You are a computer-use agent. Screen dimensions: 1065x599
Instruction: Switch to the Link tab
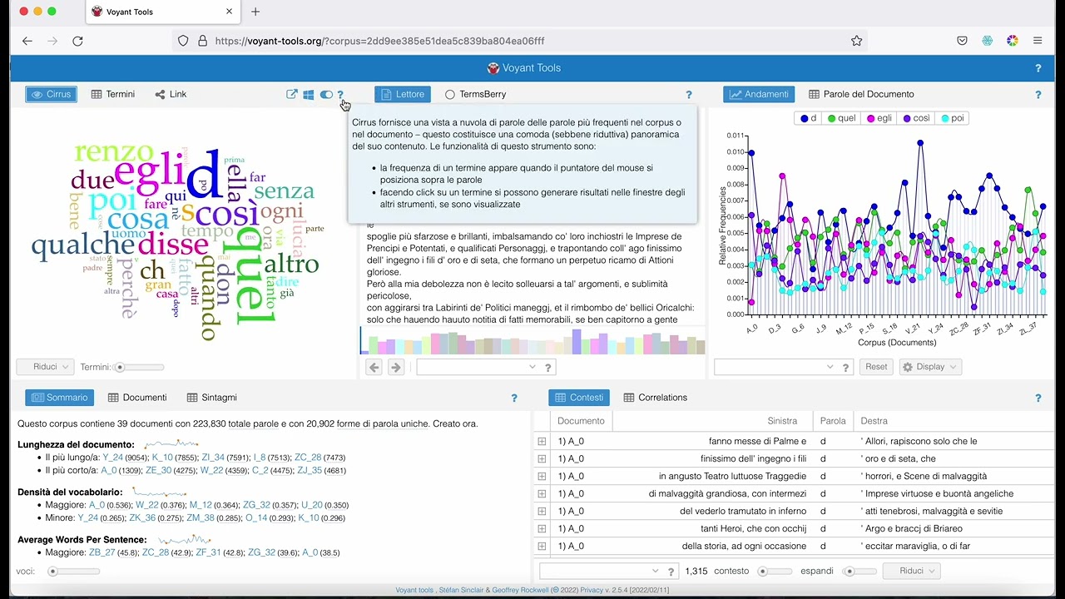tap(171, 95)
